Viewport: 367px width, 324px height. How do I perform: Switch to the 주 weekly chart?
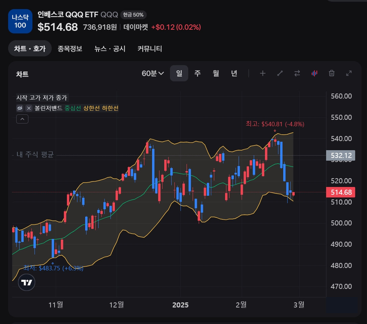(x=198, y=73)
